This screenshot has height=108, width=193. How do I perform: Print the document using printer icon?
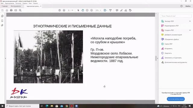(x=11, y=10)
